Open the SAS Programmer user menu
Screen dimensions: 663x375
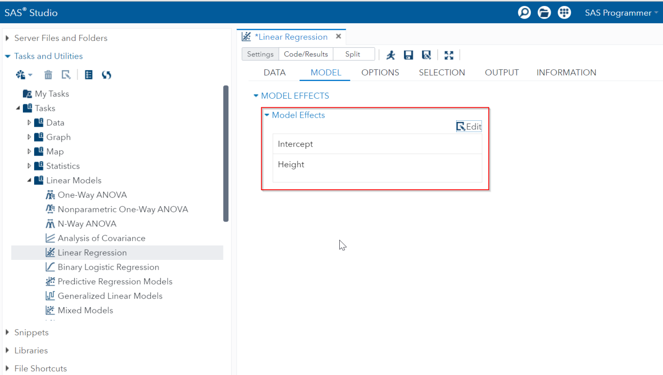[x=620, y=12]
